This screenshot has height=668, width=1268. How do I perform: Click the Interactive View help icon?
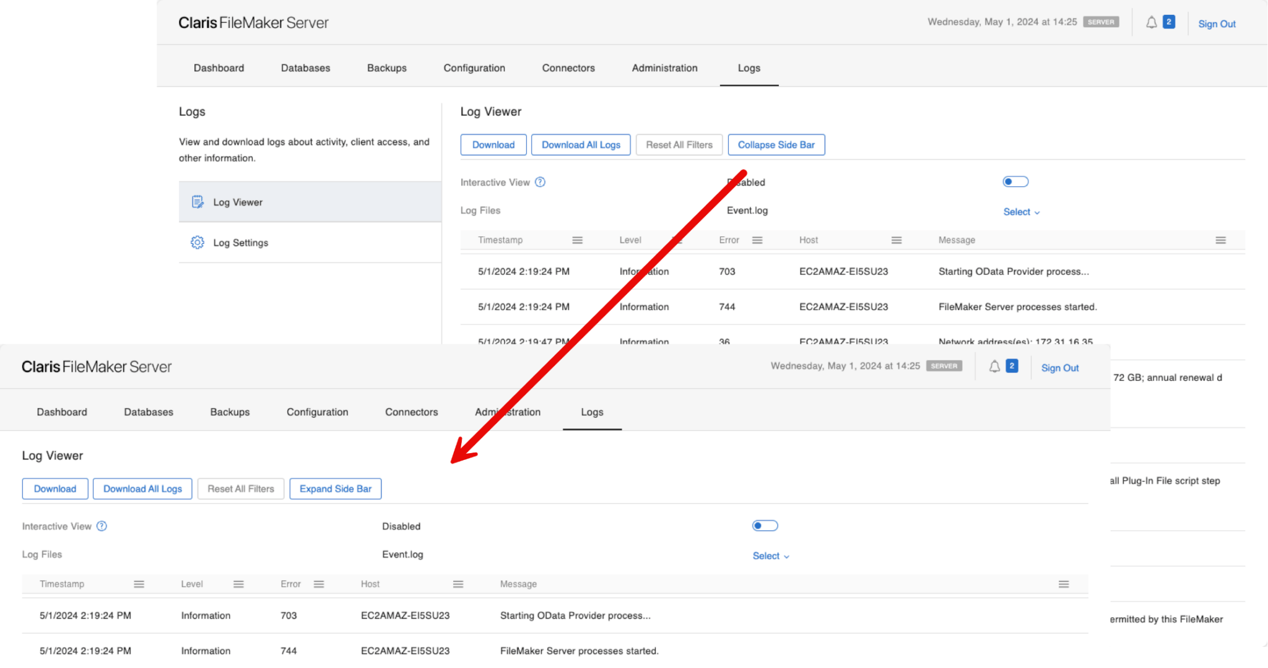coord(540,181)
